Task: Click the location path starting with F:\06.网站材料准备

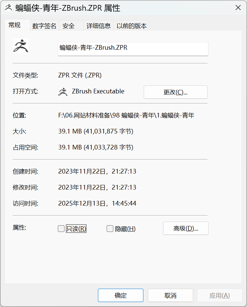Action: [x=126, y=115]
